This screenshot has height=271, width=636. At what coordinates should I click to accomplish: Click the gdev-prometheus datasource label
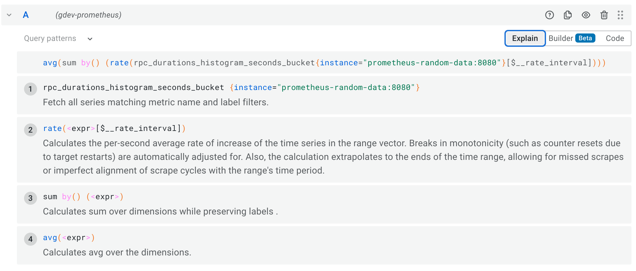[x=88, y=15]
